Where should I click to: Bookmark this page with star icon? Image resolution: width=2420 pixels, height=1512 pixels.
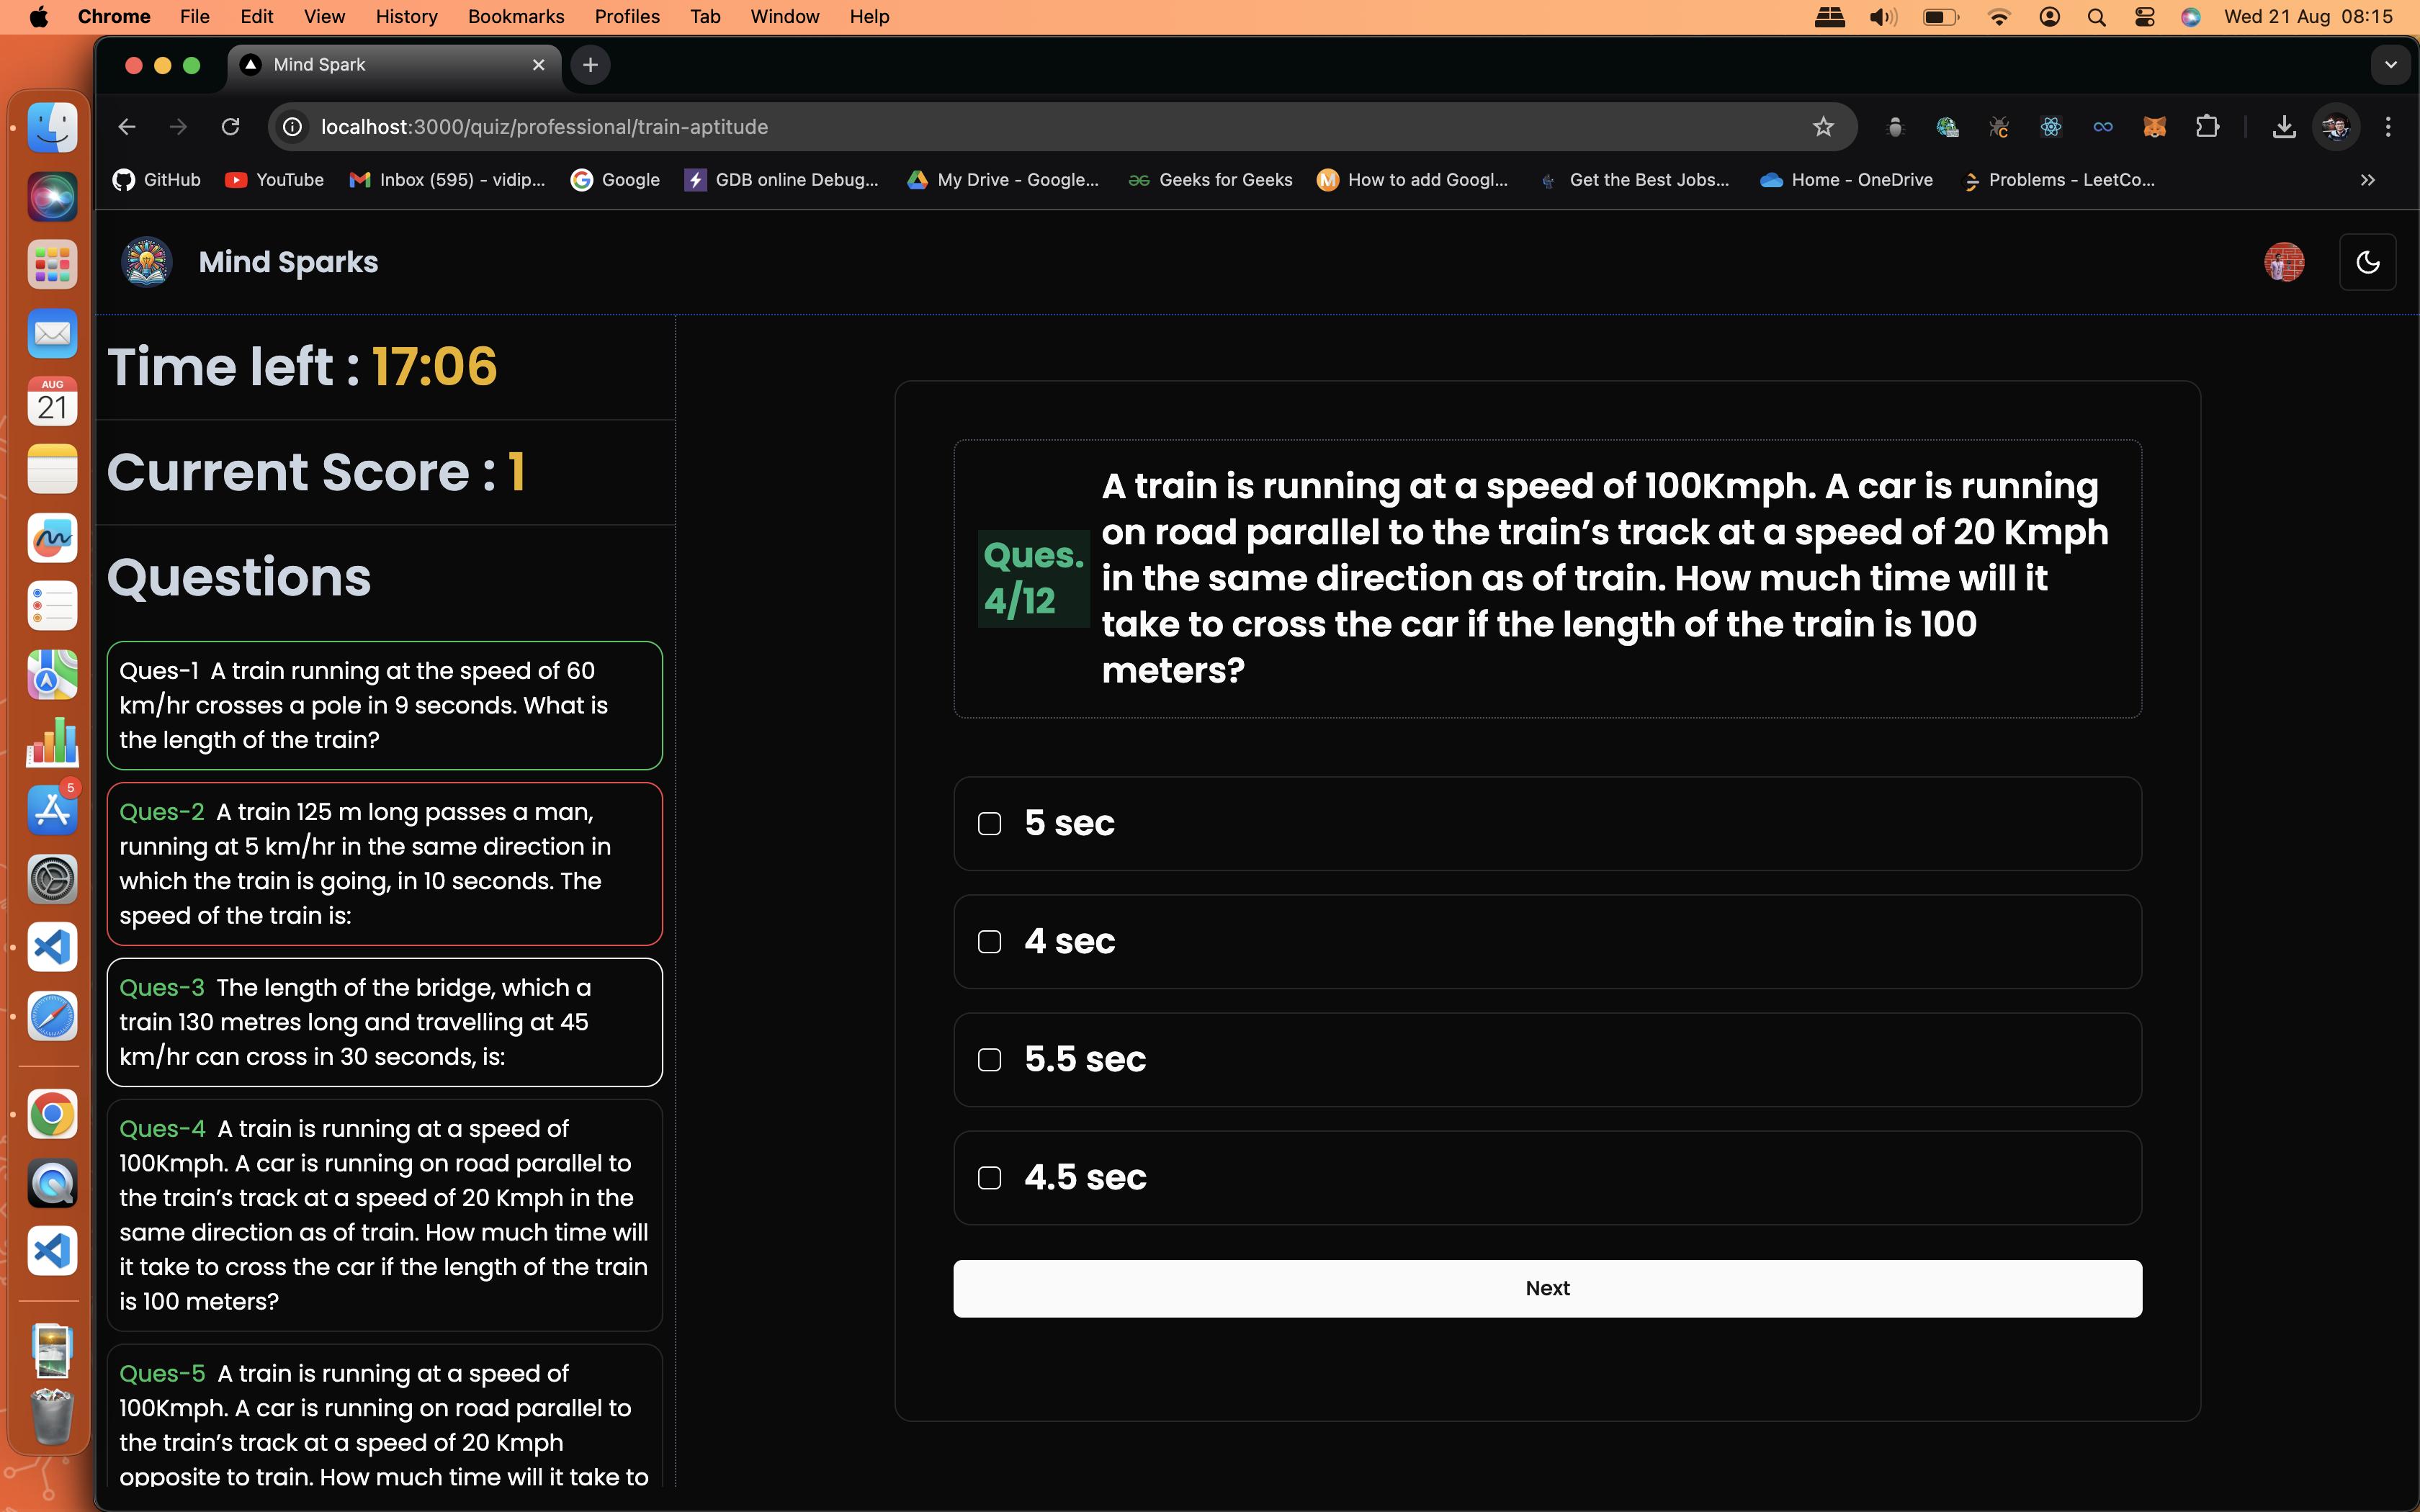[1823, 127]
